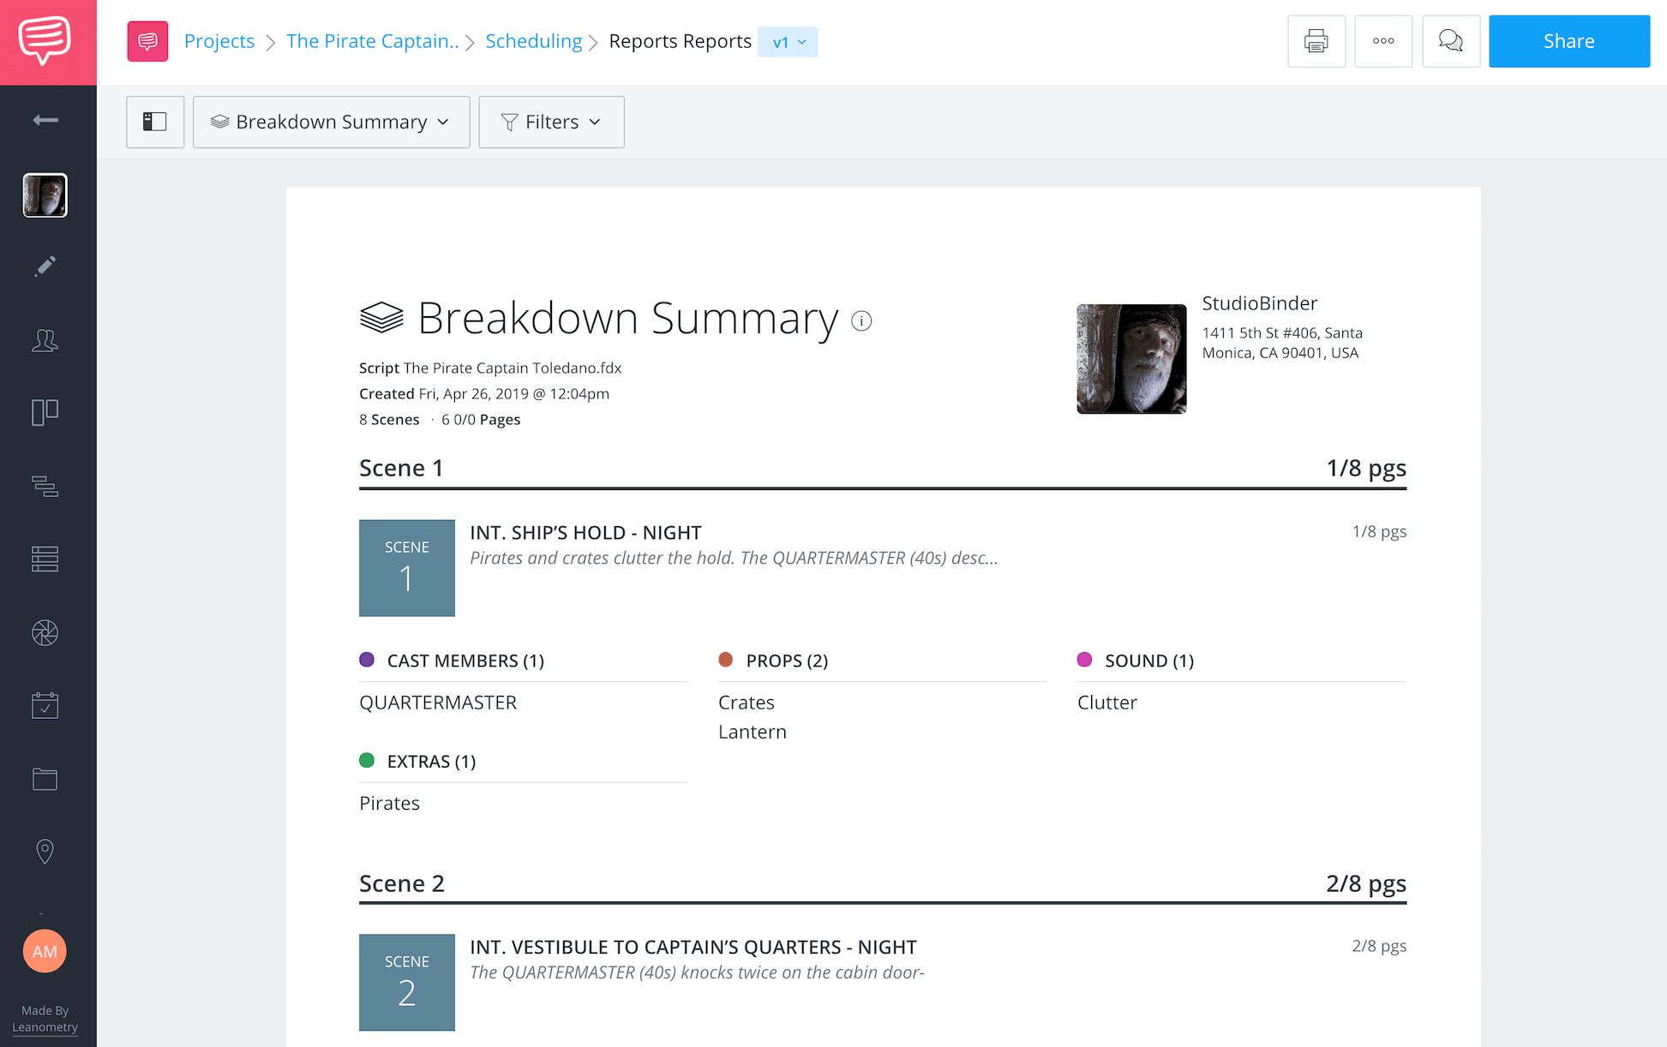Open the Scheduling breadcrumb link
This screenshot has width=1667, height=1047.
tap(533, 41)
